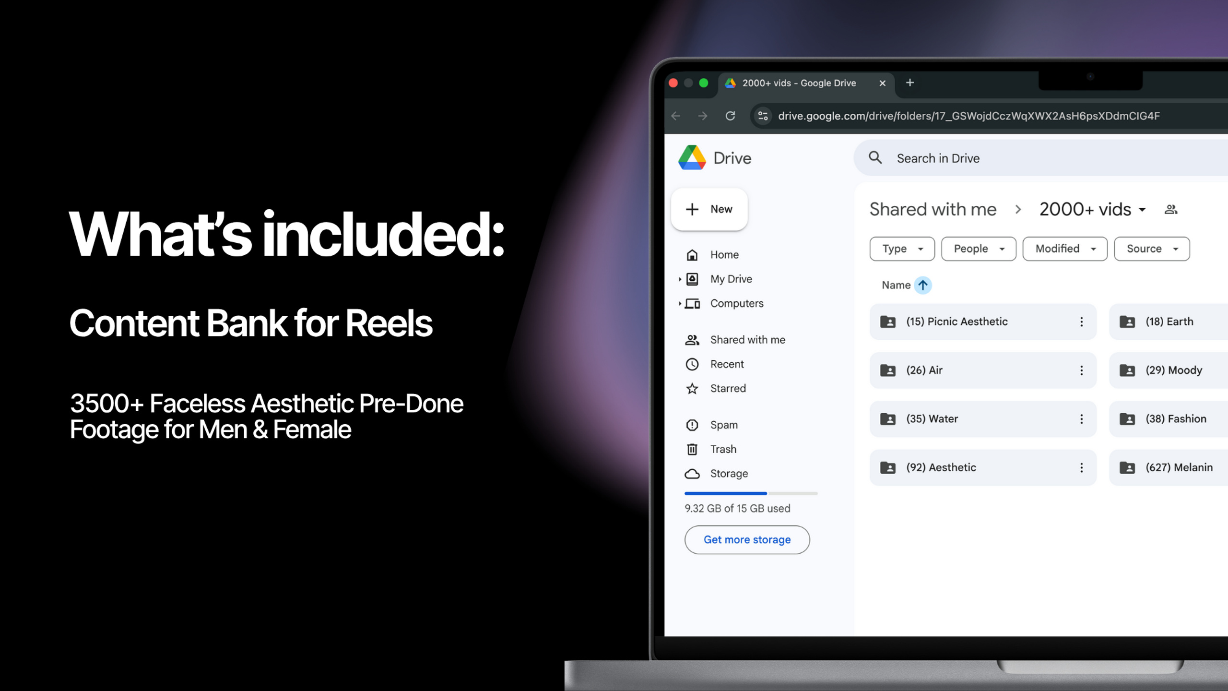1228x691 pixels.
Task: Open more actions for (26) Air folder
Action: [x=1081, y=370]
